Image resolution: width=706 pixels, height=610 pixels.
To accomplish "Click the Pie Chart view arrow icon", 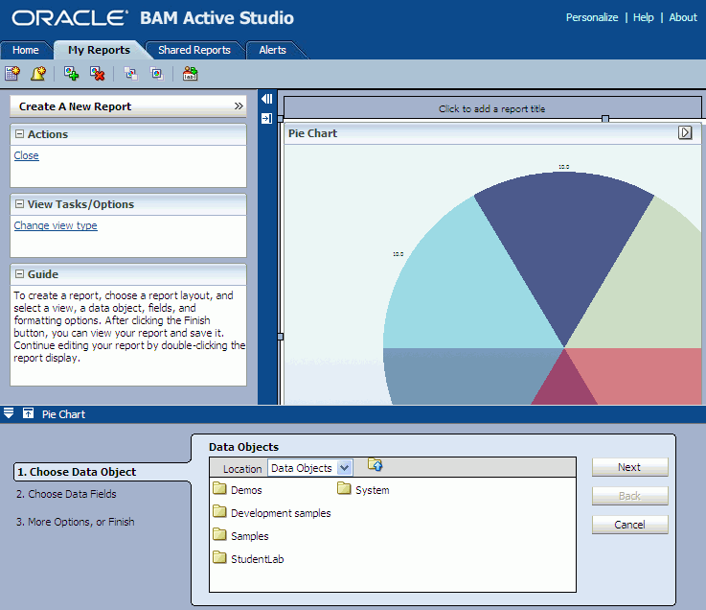I will (x=685, y=132).
